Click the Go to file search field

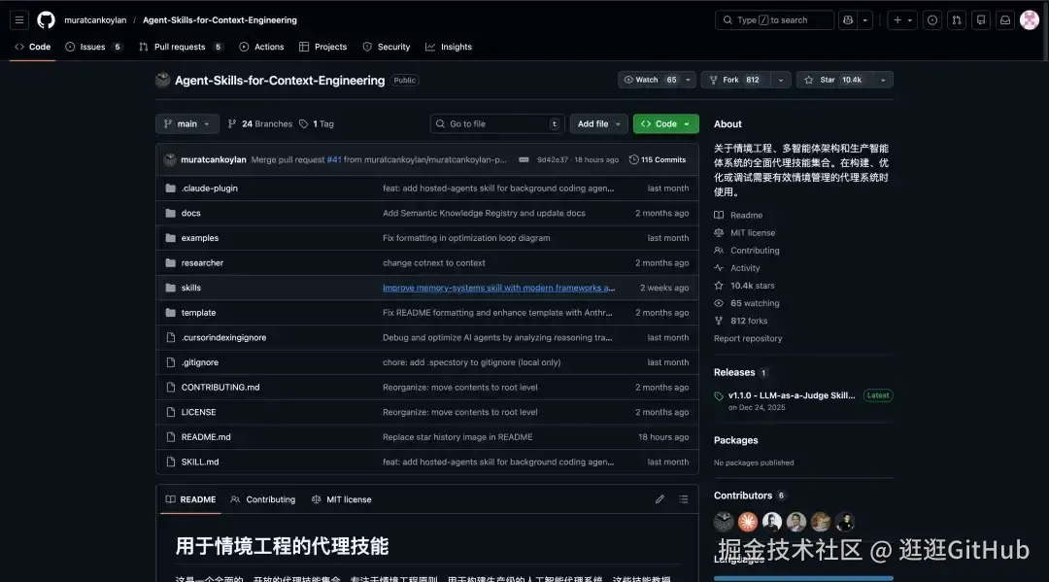tap(497, 123)
